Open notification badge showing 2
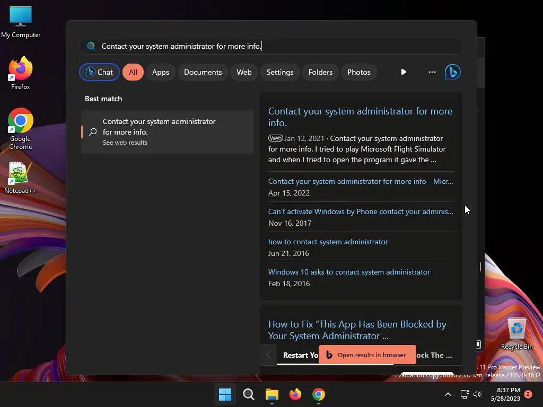The width and height of the screenshot is (543, 407). pyautogui.click(x=528, y=394)
